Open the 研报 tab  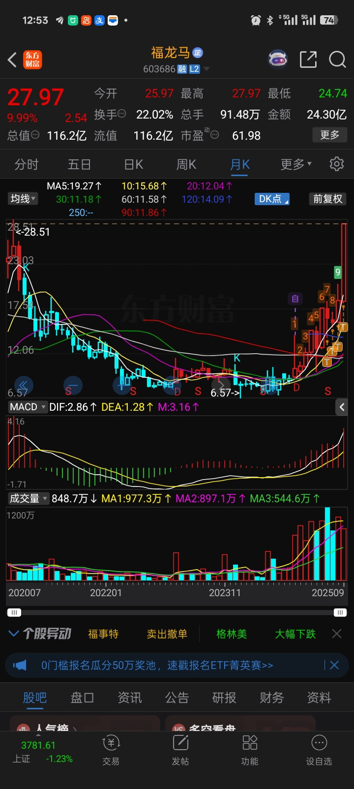[x=224, y=698]
